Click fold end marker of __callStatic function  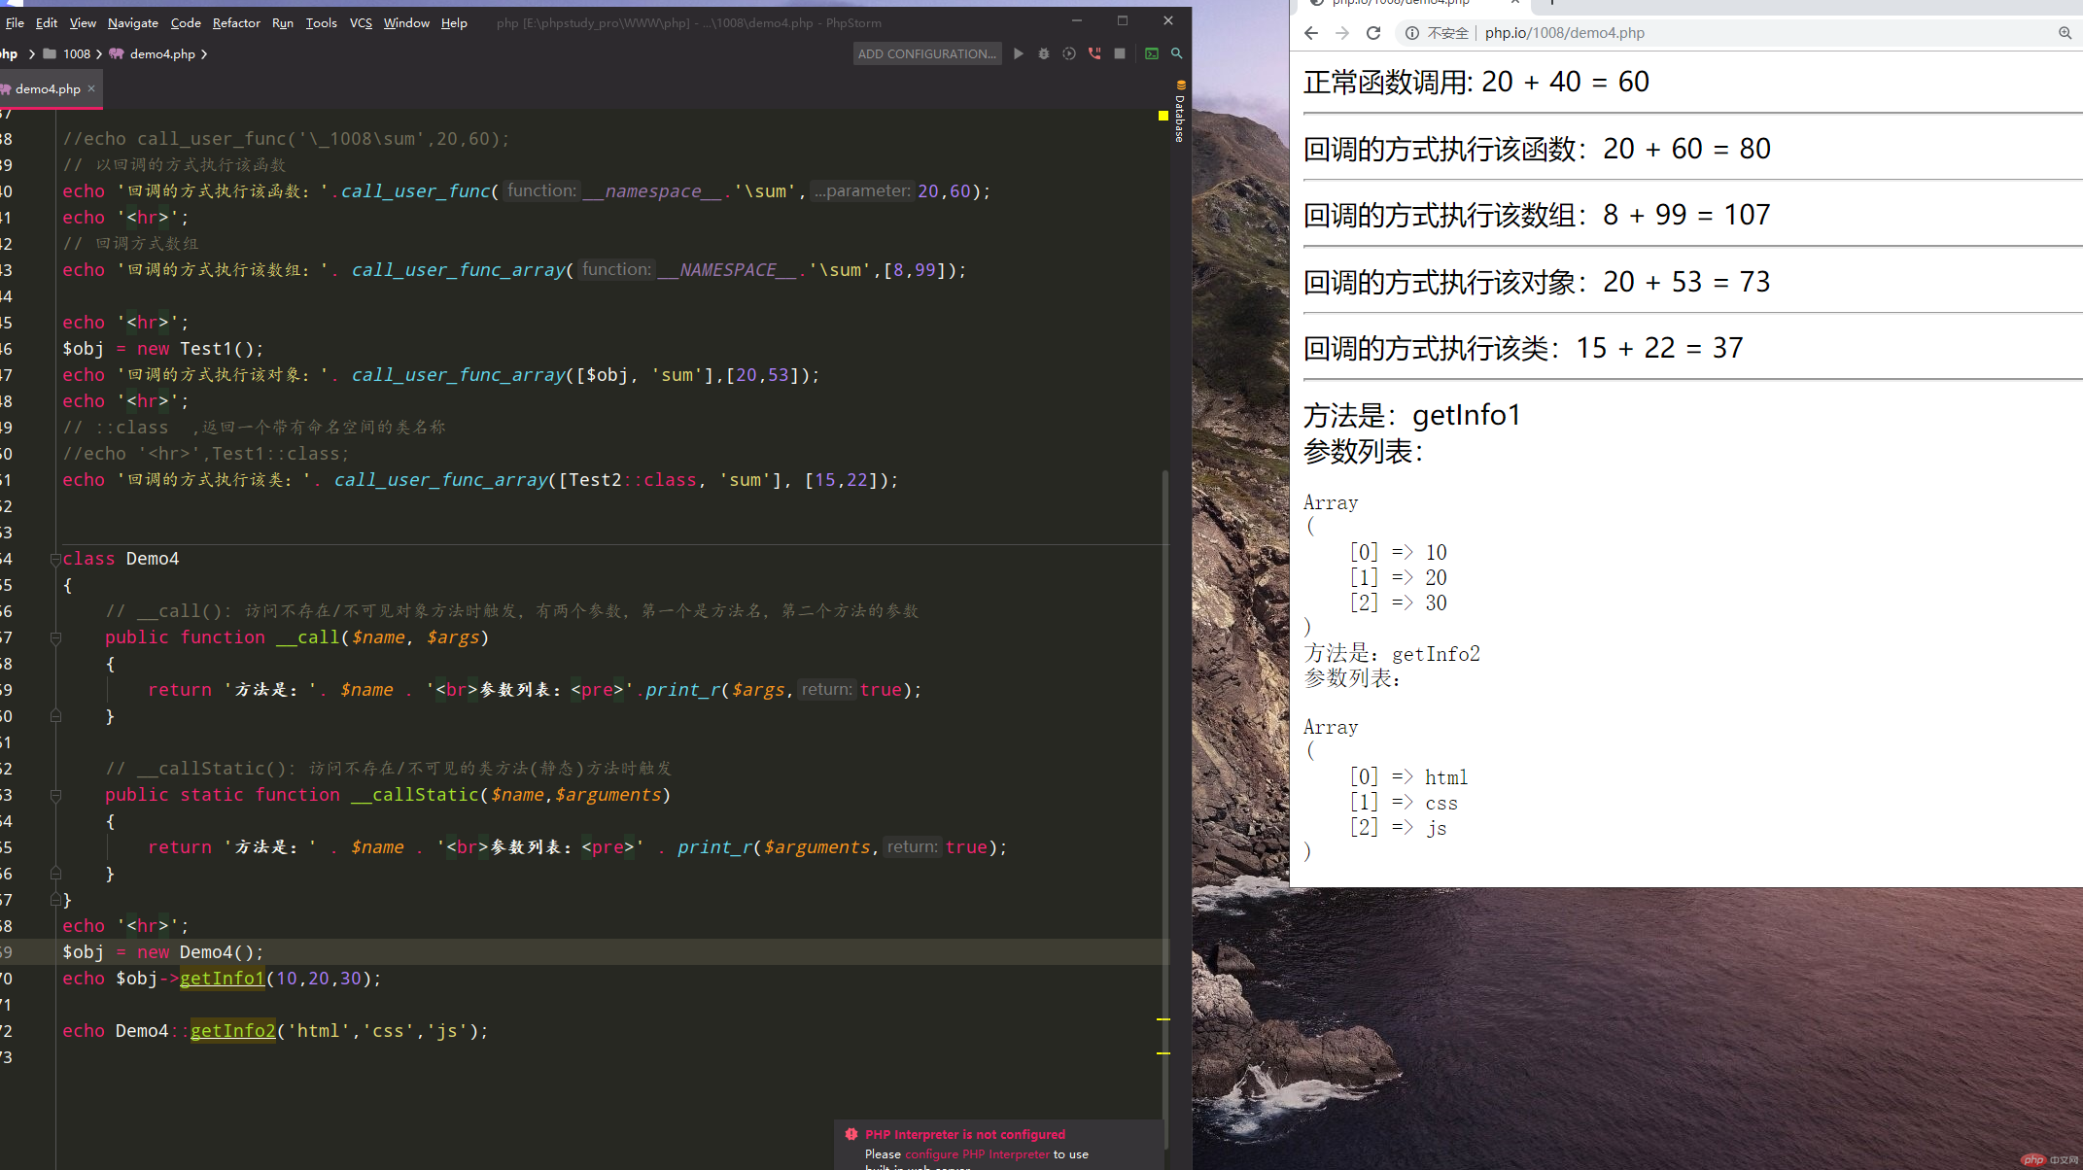55,874
